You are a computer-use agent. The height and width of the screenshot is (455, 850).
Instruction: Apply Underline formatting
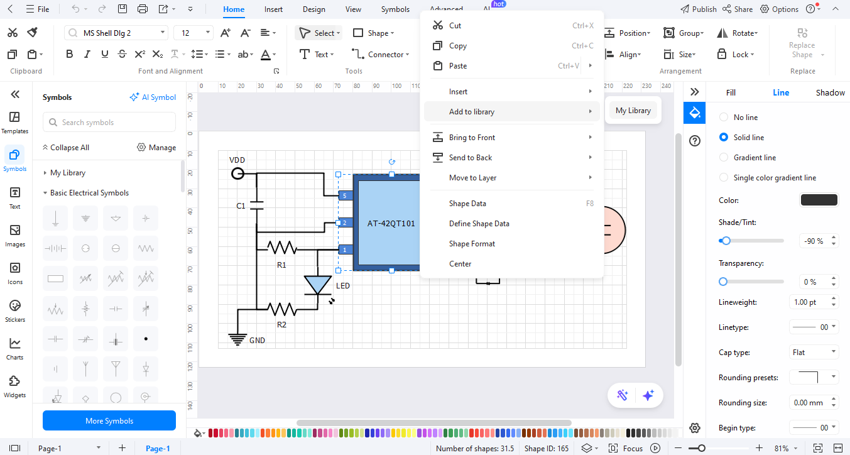coord(105,55)
